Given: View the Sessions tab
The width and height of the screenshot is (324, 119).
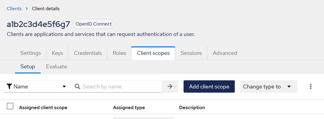Looking at the screenshot, I should click(x=191, y=53).
